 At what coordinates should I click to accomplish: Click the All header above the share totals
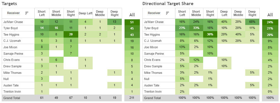[270, 15]
